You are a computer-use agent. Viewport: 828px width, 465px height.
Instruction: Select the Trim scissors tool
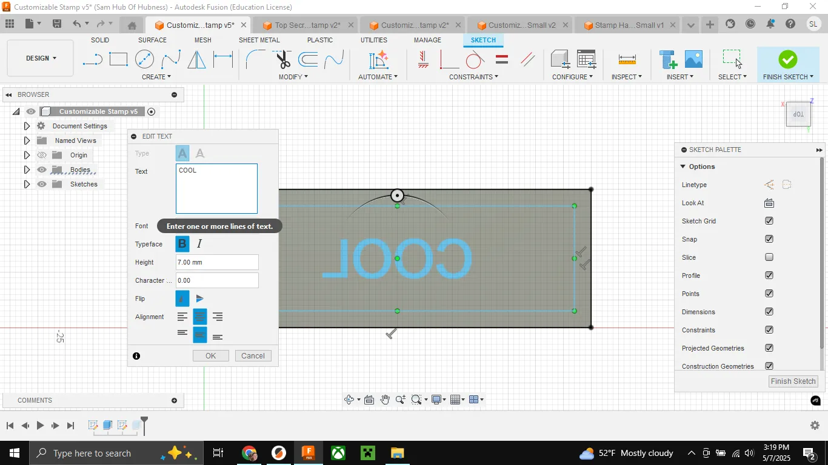coord(283,59)
